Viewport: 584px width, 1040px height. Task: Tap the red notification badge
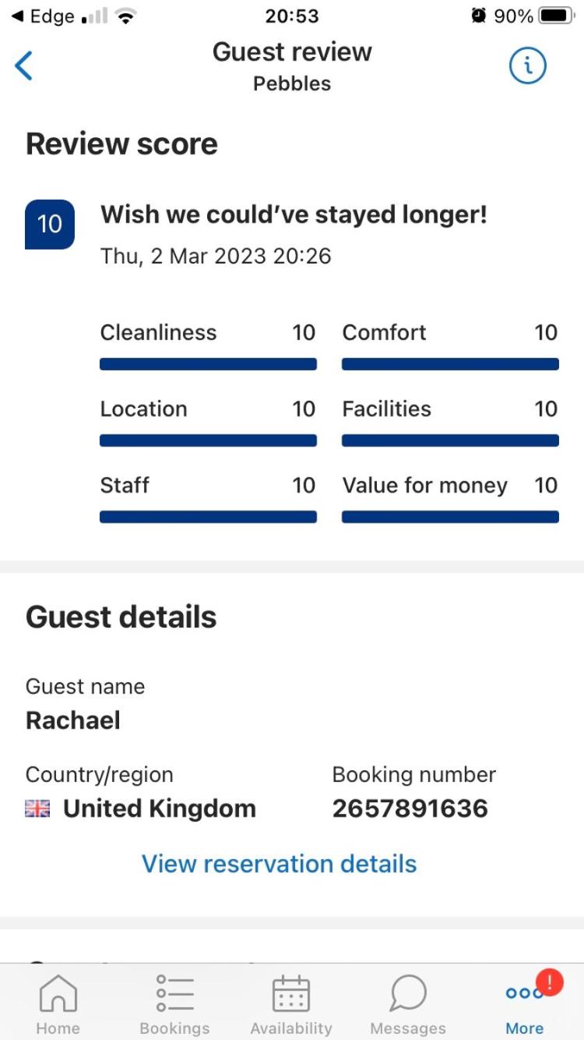pyautogui.click(x=550, y=982)
